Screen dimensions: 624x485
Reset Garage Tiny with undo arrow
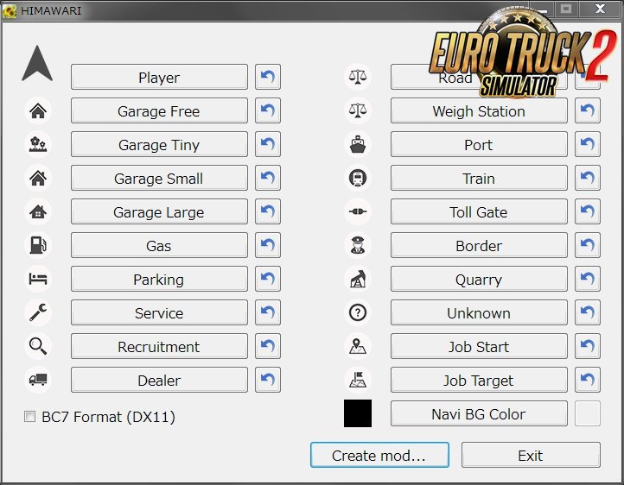click(268, 144)
